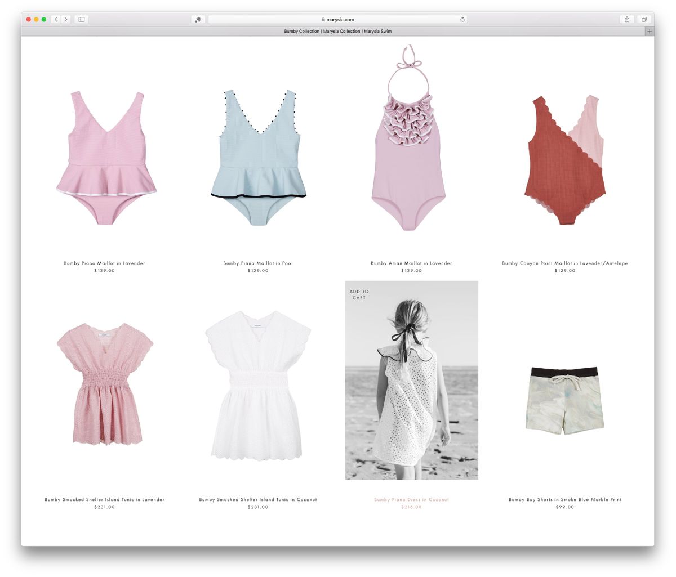Open Bumby Piana Maillot in Pool link
This screenshot has width=676, height=577.
[x=258, y=263]
